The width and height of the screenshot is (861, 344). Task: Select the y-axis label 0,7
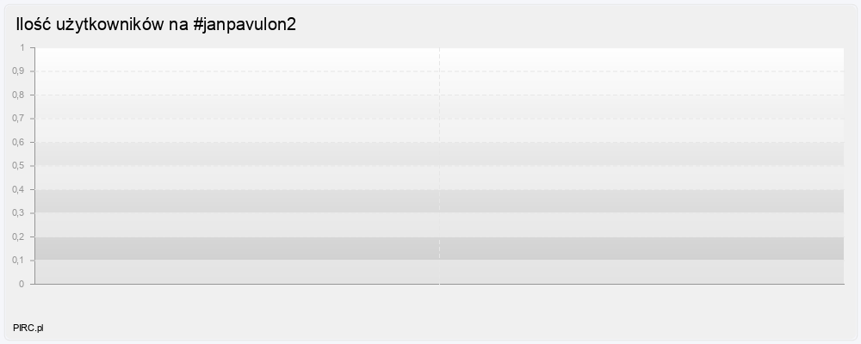[19, 119]
